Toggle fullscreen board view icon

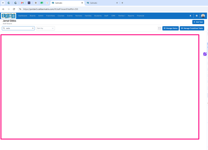click(x=159, y=28)
